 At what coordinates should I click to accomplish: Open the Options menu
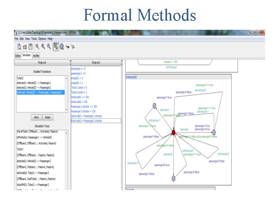[x=42, y=39]
